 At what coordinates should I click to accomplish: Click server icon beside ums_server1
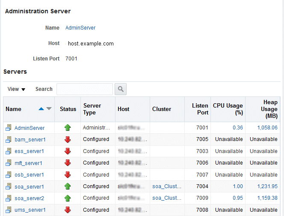click(x=8, y=210)
